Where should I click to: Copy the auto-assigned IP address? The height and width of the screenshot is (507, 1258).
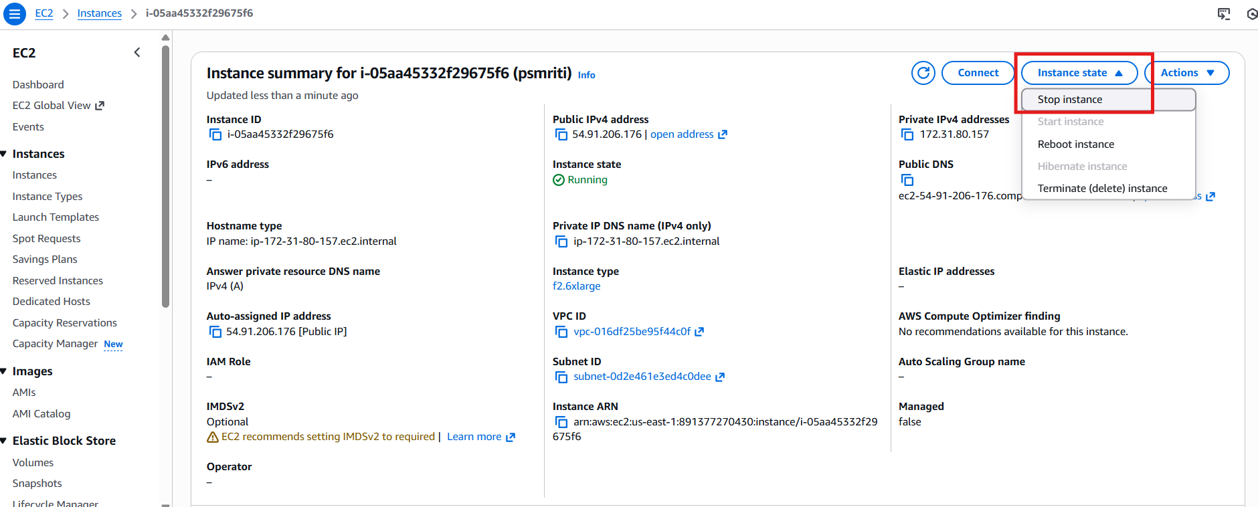pos(215,332)
